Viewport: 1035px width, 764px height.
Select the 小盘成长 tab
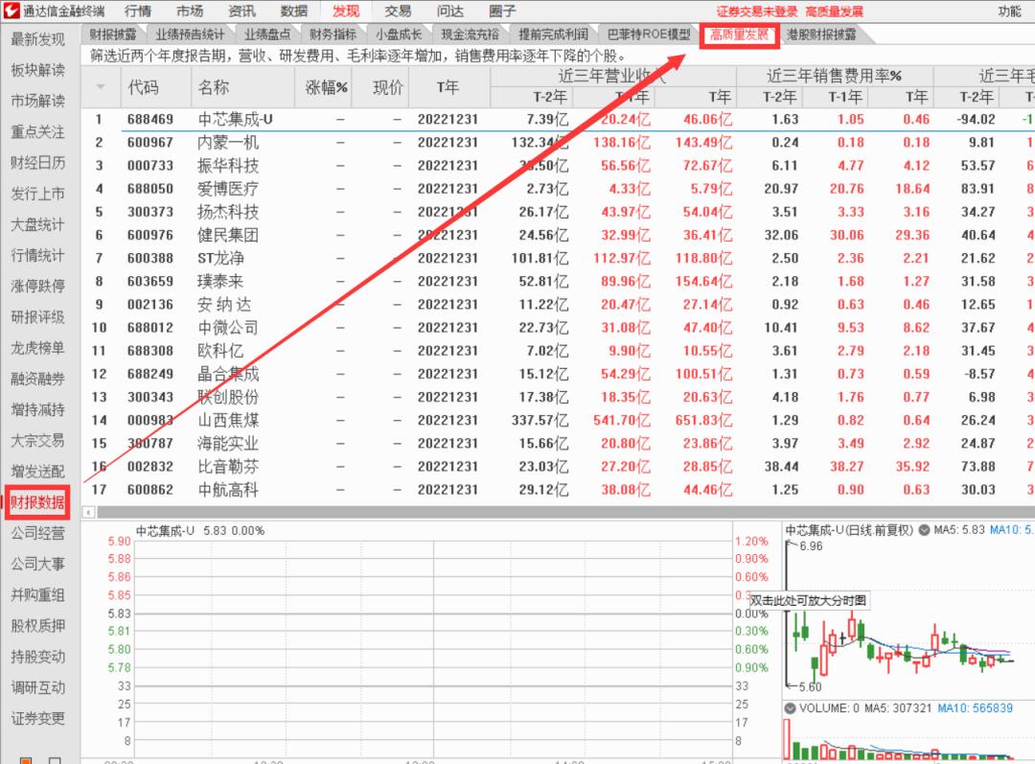pos(398,35)
